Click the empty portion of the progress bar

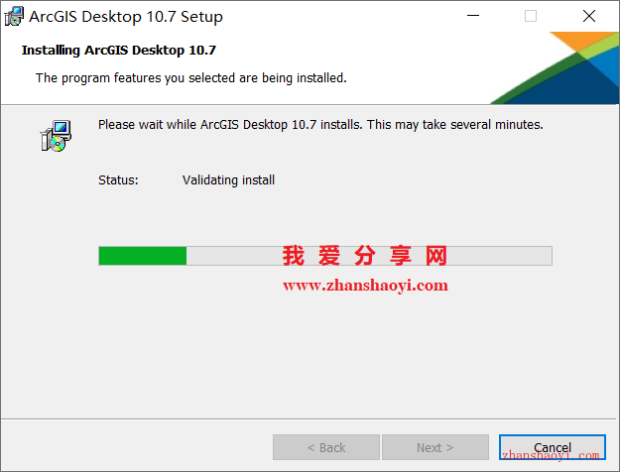[369, 256]
